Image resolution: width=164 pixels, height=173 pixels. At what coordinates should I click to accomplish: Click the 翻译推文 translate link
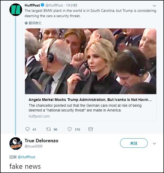pos(35,23)
